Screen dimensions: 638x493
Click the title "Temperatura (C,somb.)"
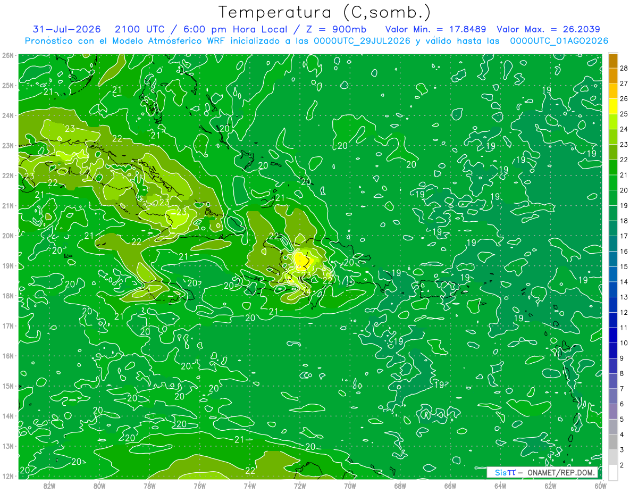[x=325, y=12]
